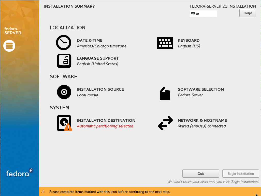
Task: Click Wired (enp0s3) connected status text
Action: point(202,126)
